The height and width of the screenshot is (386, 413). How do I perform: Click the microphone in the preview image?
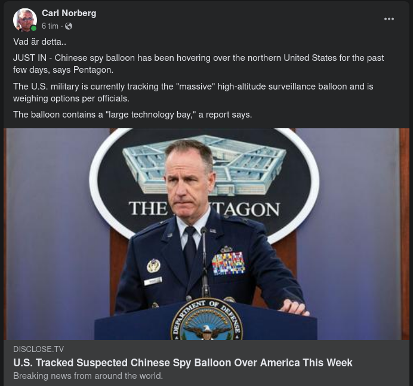(x=204, y=263)
